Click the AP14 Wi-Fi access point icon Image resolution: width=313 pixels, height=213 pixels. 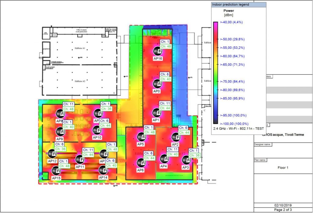click(103, 170)
